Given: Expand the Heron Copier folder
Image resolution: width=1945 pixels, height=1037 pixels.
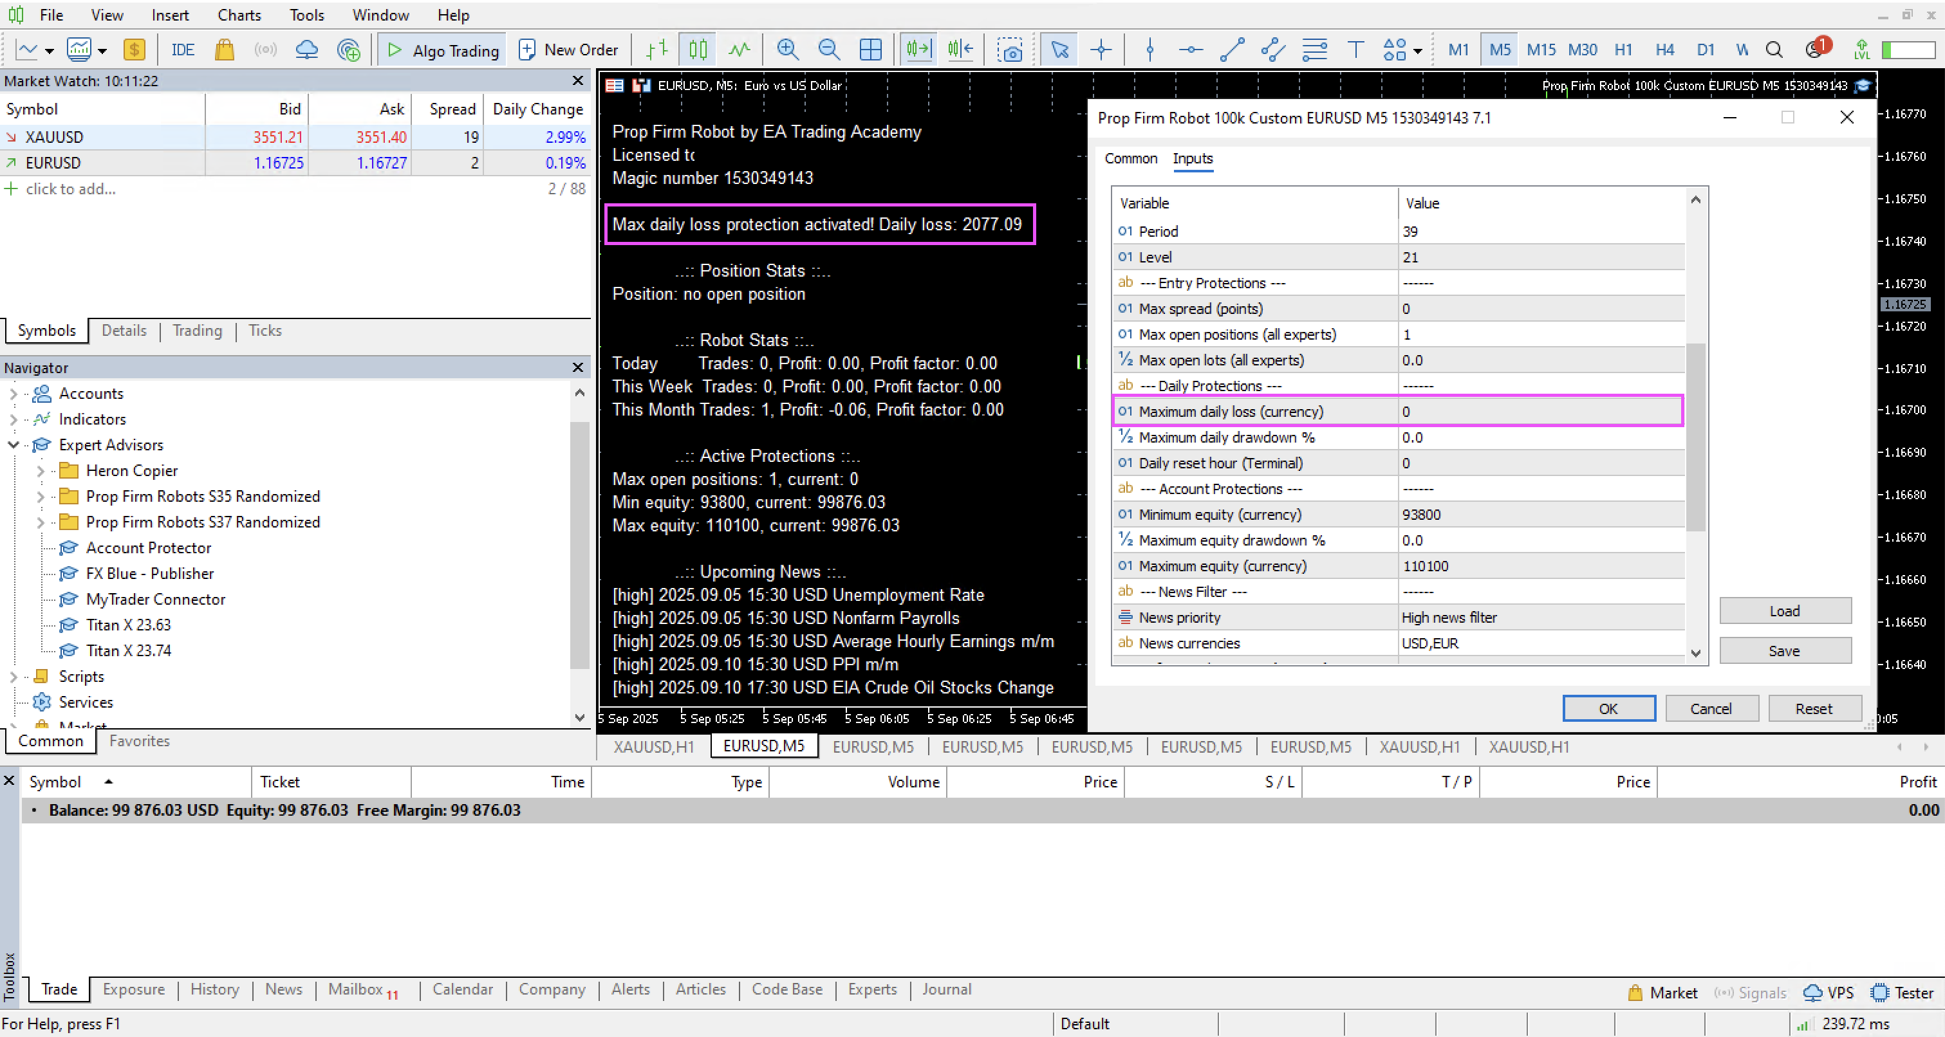Looking at the screenshot, I should pyautogui.click(x=40, y=471).
